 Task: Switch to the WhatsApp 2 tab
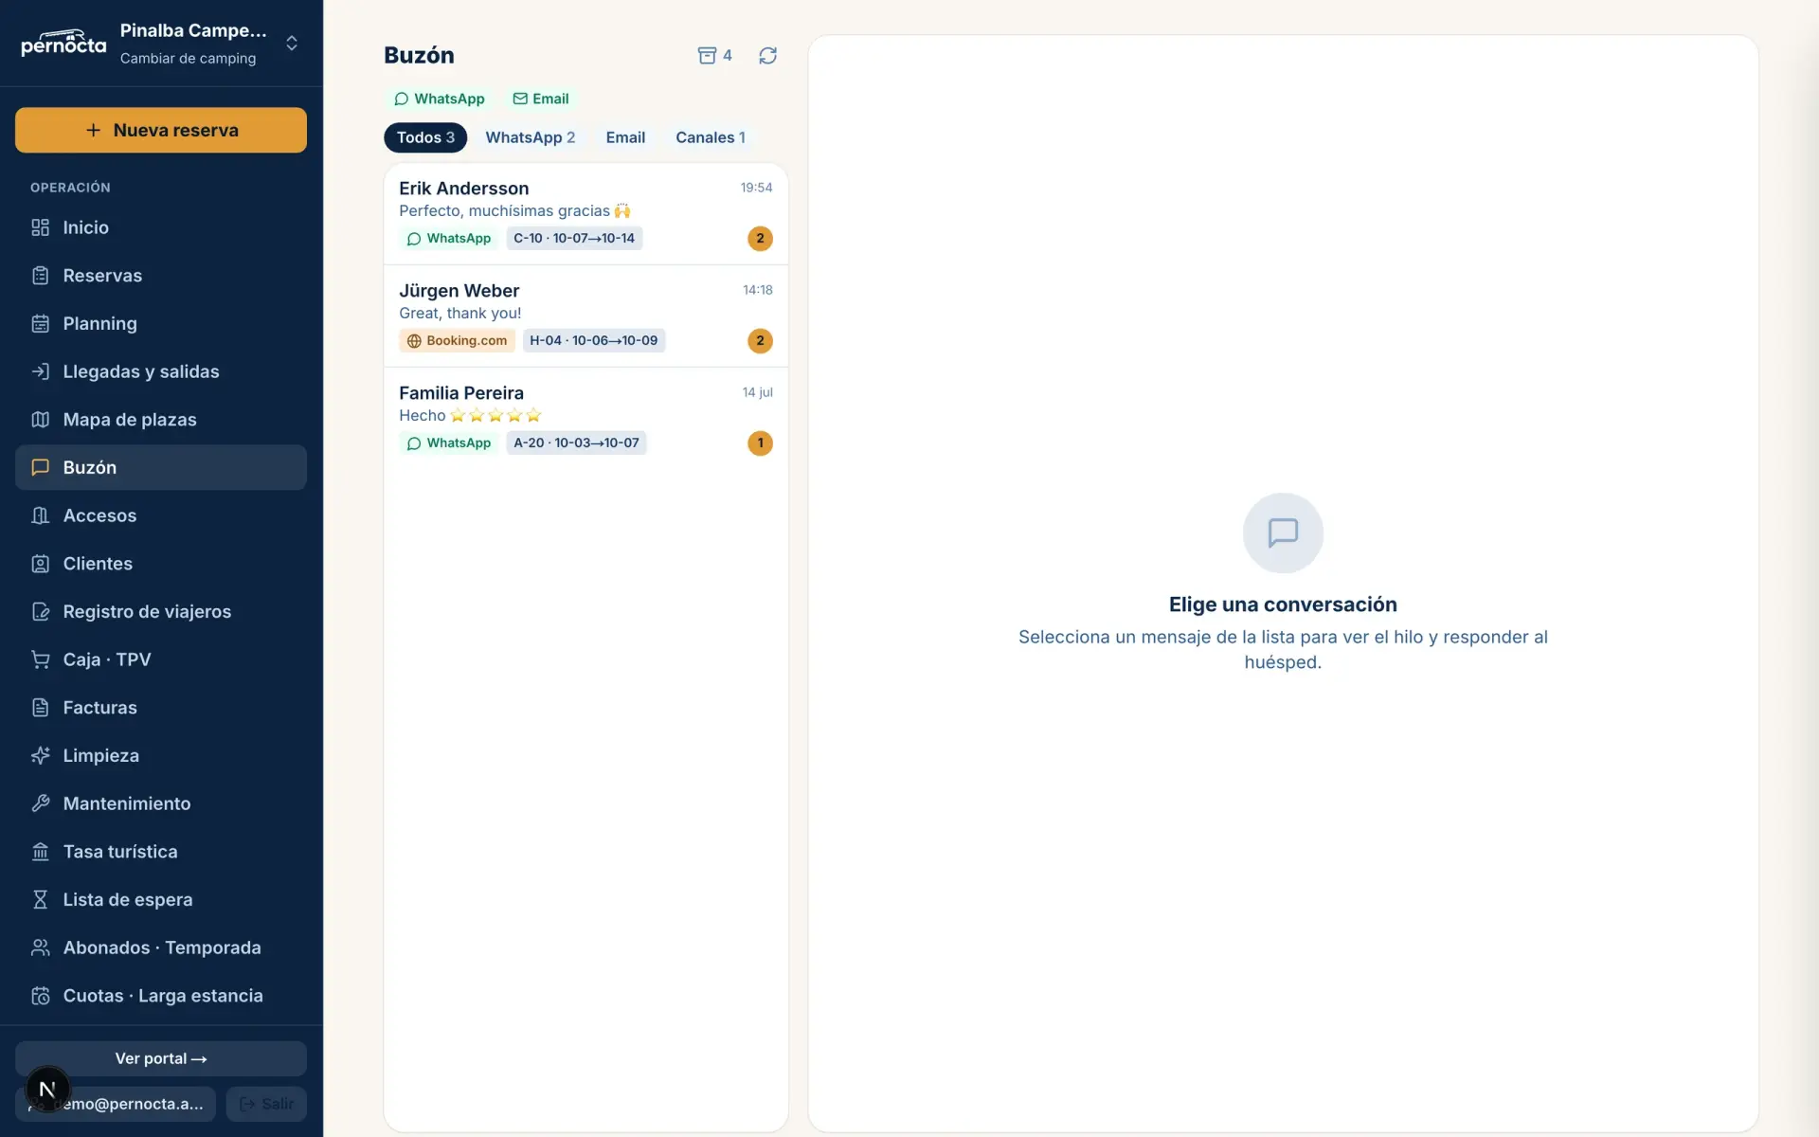(x=531, y=137)
